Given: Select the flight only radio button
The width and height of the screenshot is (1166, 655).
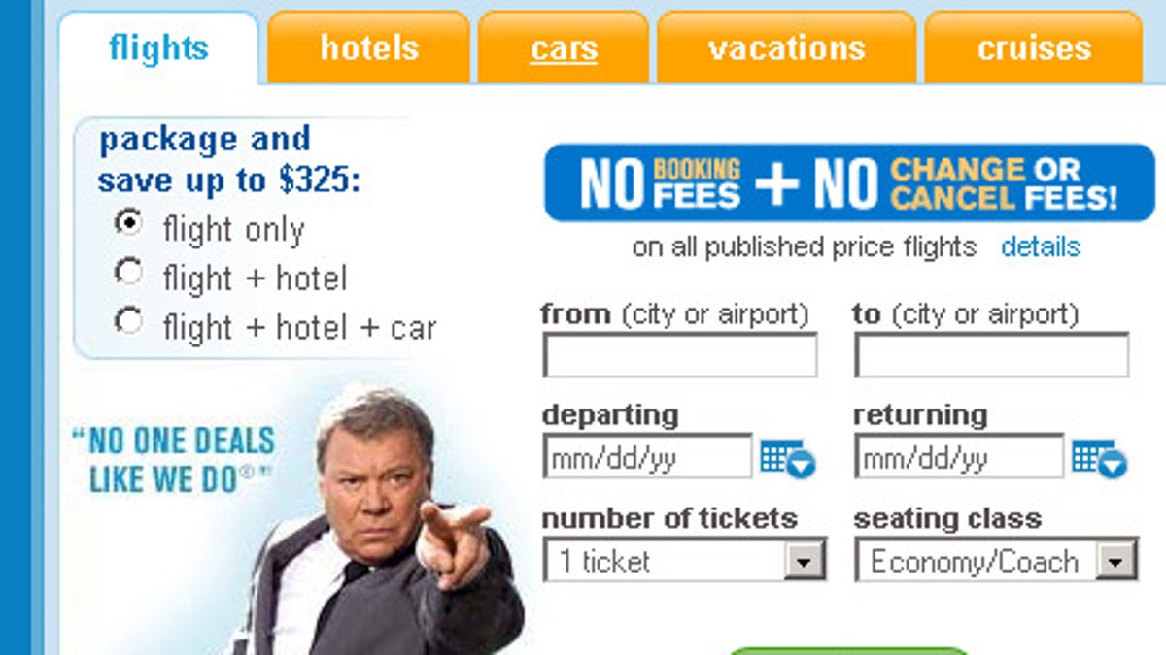Looking at the screenshot, I should click(128, 223).
